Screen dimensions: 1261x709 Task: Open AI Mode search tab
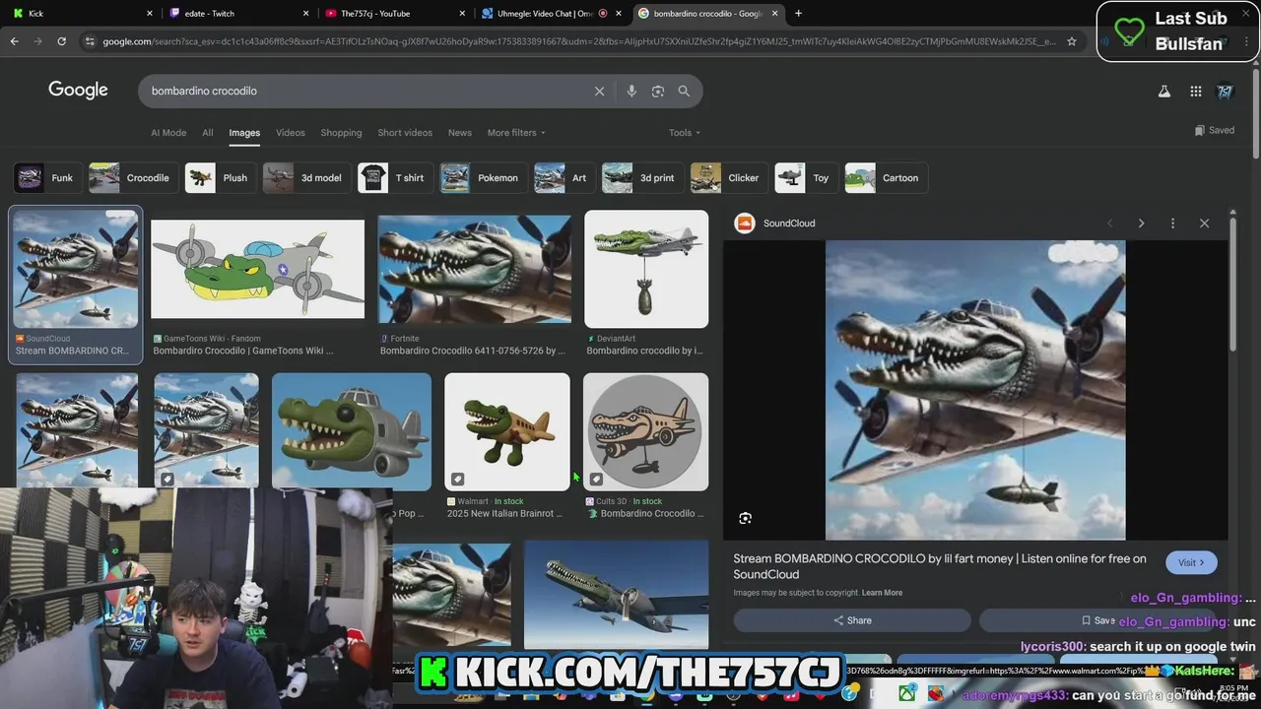[x=168, y=133]
